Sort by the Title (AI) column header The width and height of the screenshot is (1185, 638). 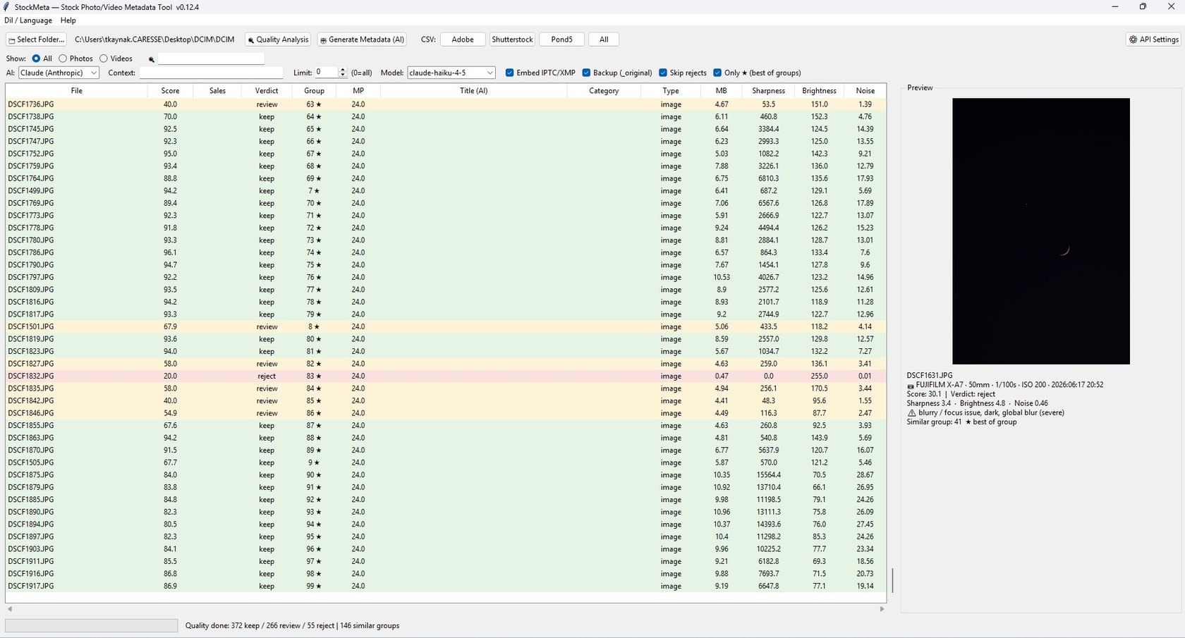point(473,91)
